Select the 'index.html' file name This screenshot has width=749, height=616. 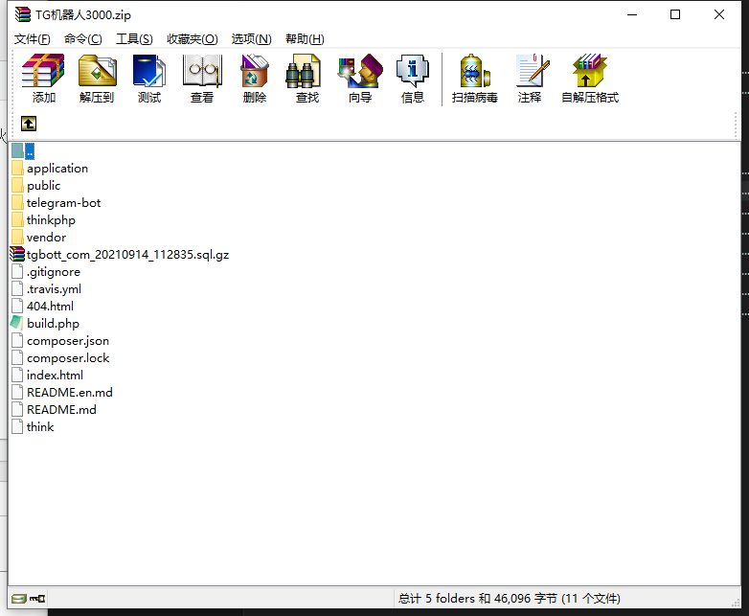tap(55, 376)
